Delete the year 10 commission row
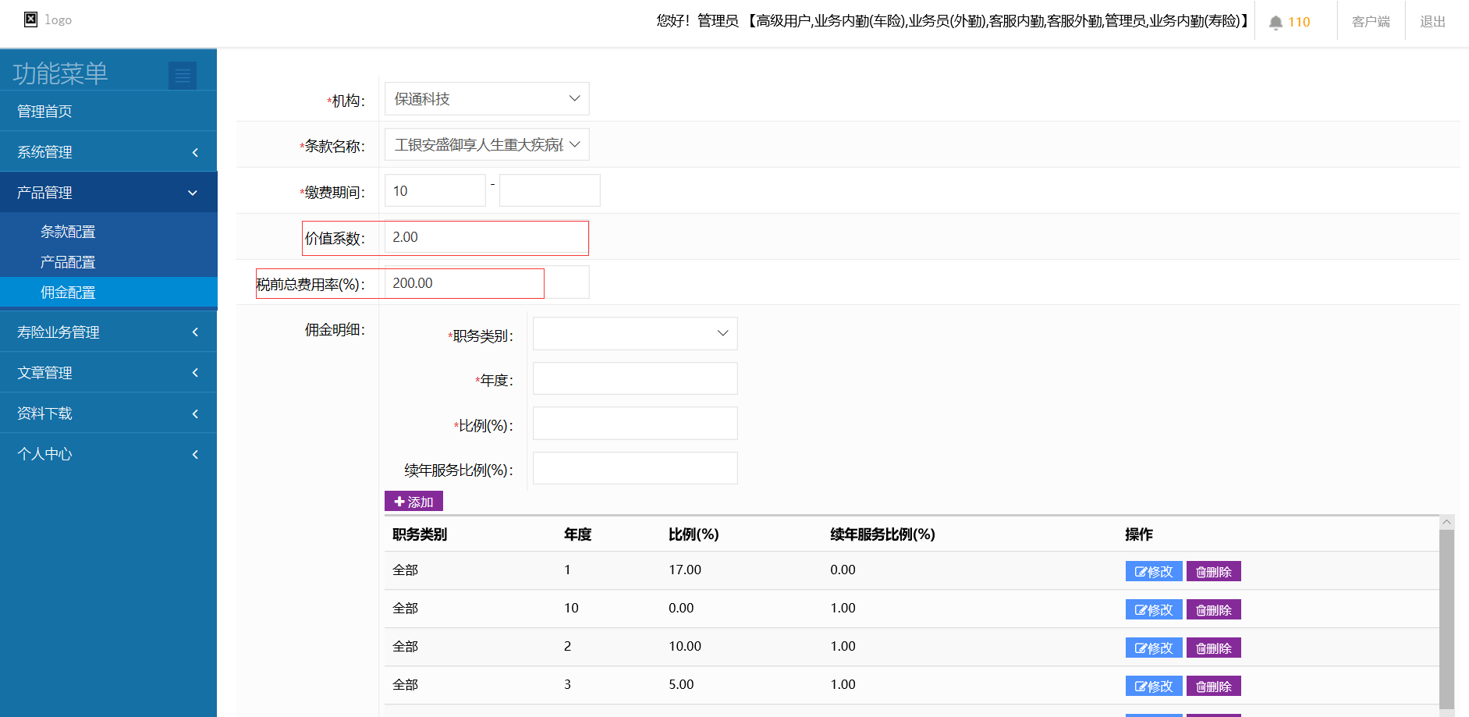 click(1213, 609)
